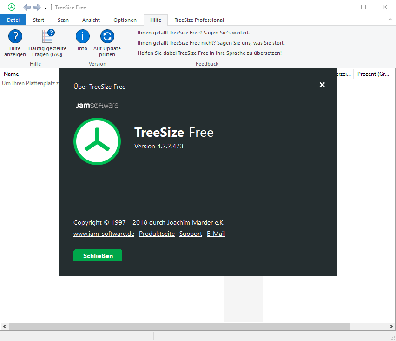Minimize the TreeSize Free window
The image size is (396, 341).
(x=343, y=7)
